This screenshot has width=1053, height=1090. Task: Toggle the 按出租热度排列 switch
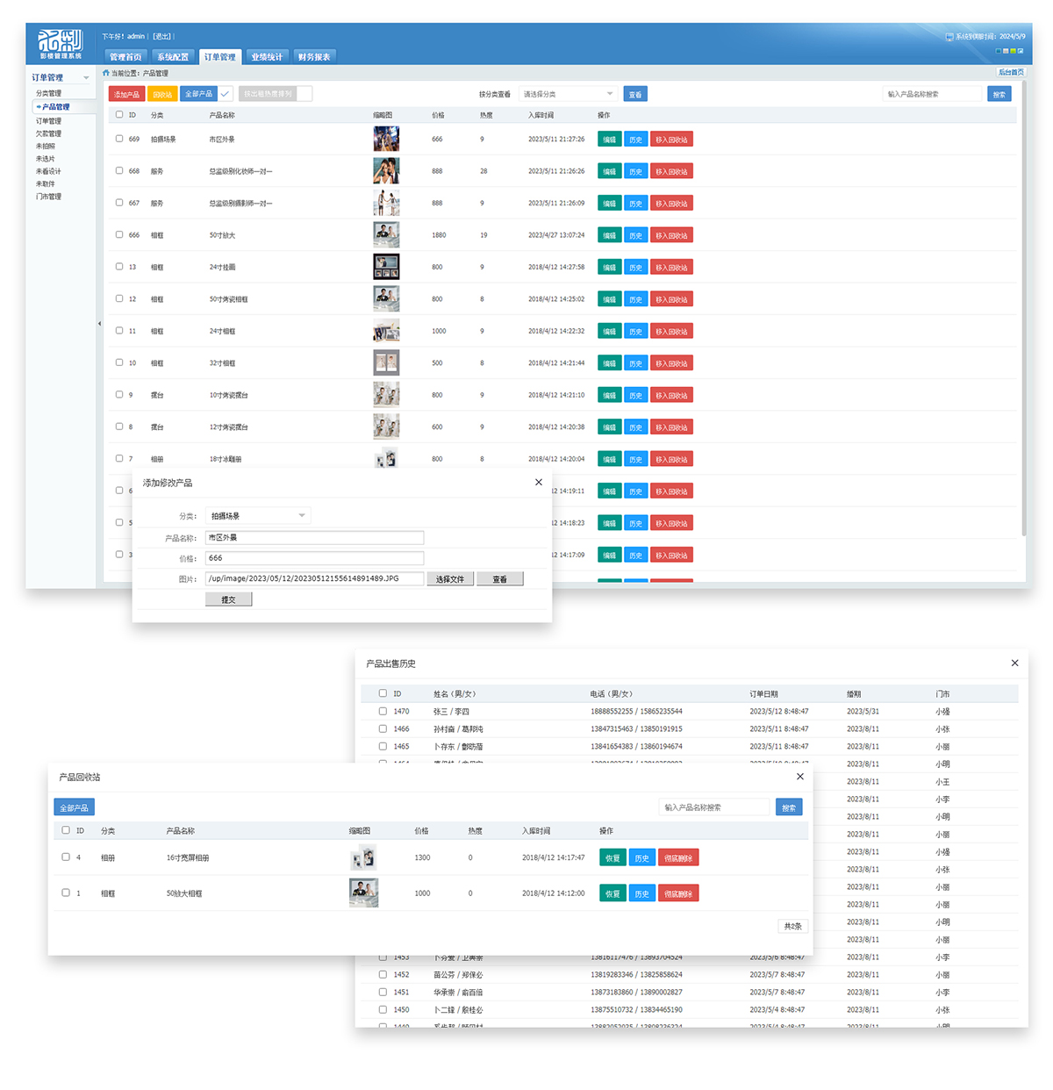pos(304,94)
